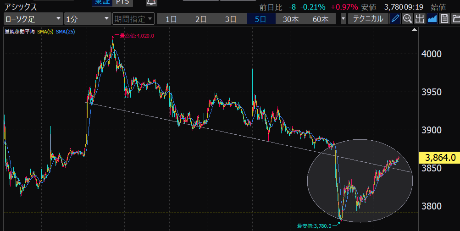This screenshot has width=460, height=231.
Task: Click the floppy disk save icon
Action: pyautogui.click(x=444, y=19)
